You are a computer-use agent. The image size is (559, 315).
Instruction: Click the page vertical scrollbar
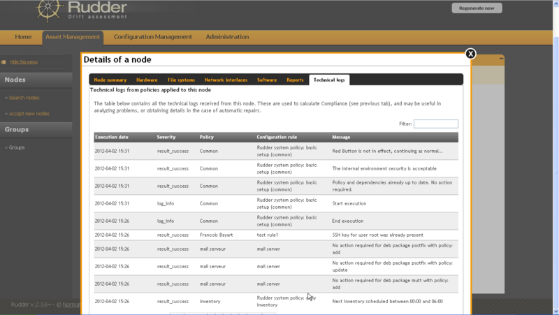(x=556, y=156)
